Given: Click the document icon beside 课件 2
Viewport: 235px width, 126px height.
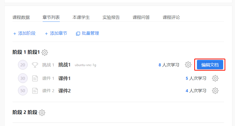Looking at the screenshot, I should pyautogui.click(x=35, y=91).
